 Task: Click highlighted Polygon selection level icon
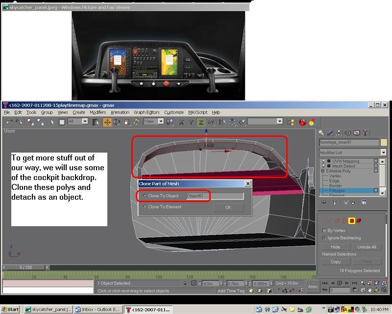point(352,221)
